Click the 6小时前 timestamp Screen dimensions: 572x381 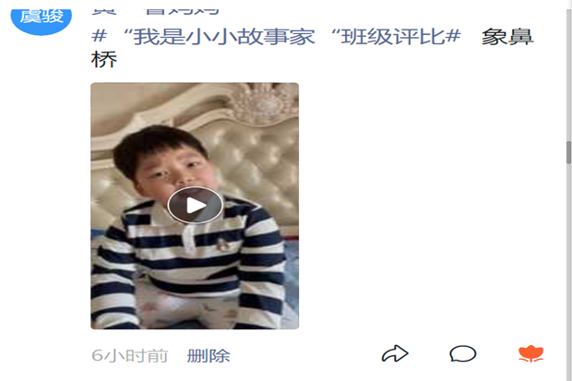129,356
